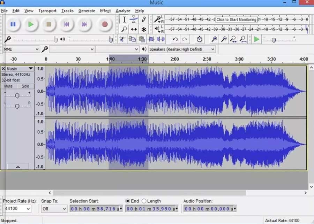
Task: Select the Multi-Tool asterisk icon
Action: tap(144, 29)
